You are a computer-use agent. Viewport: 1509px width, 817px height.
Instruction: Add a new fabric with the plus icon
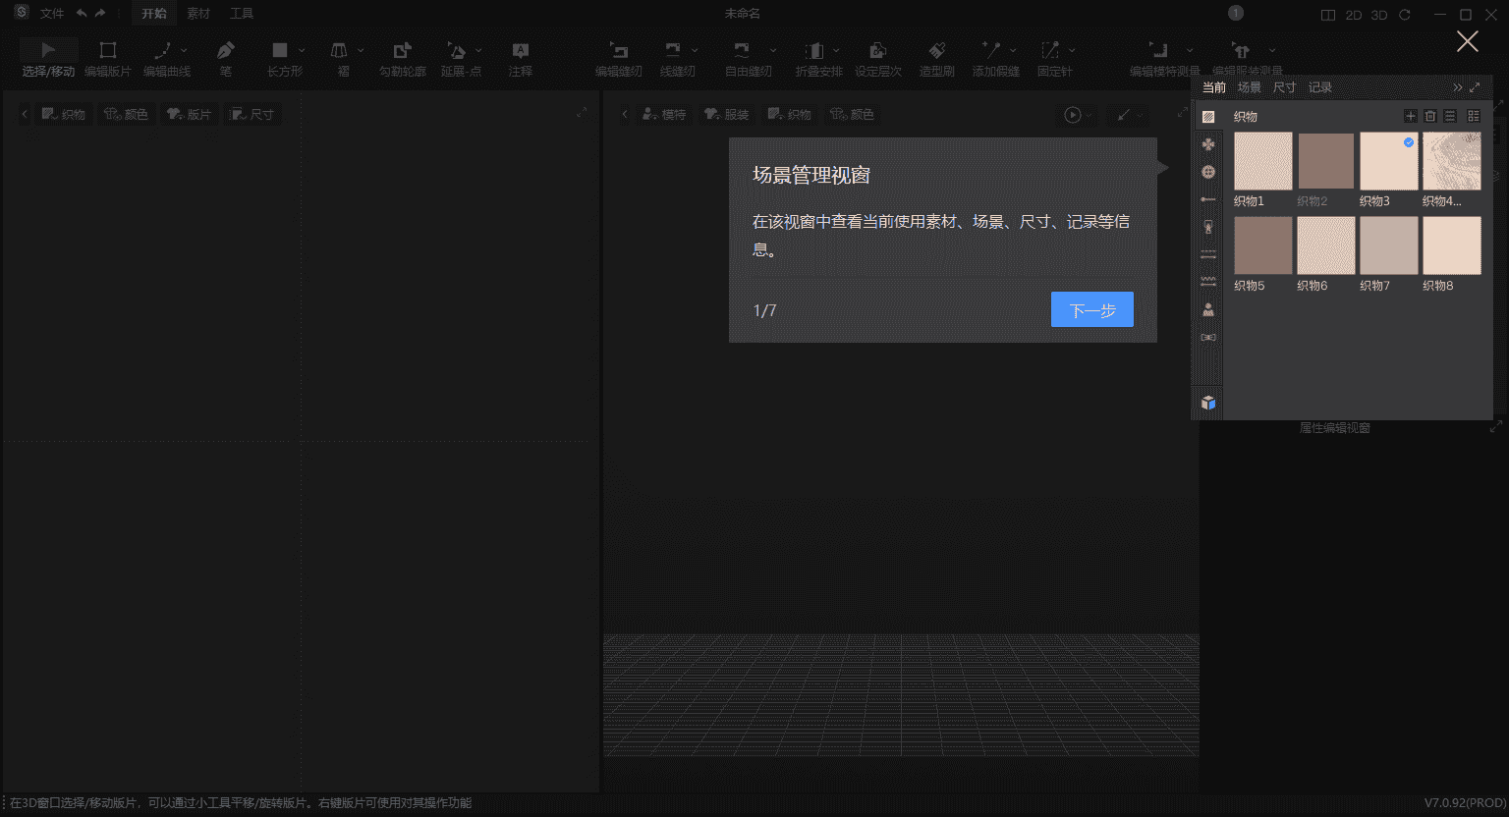click(1410, 116)
